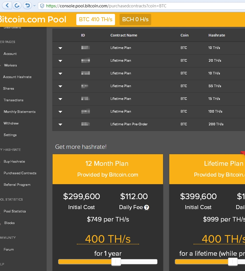Click the browser undo arrow icon

click(x=27, y=6)
